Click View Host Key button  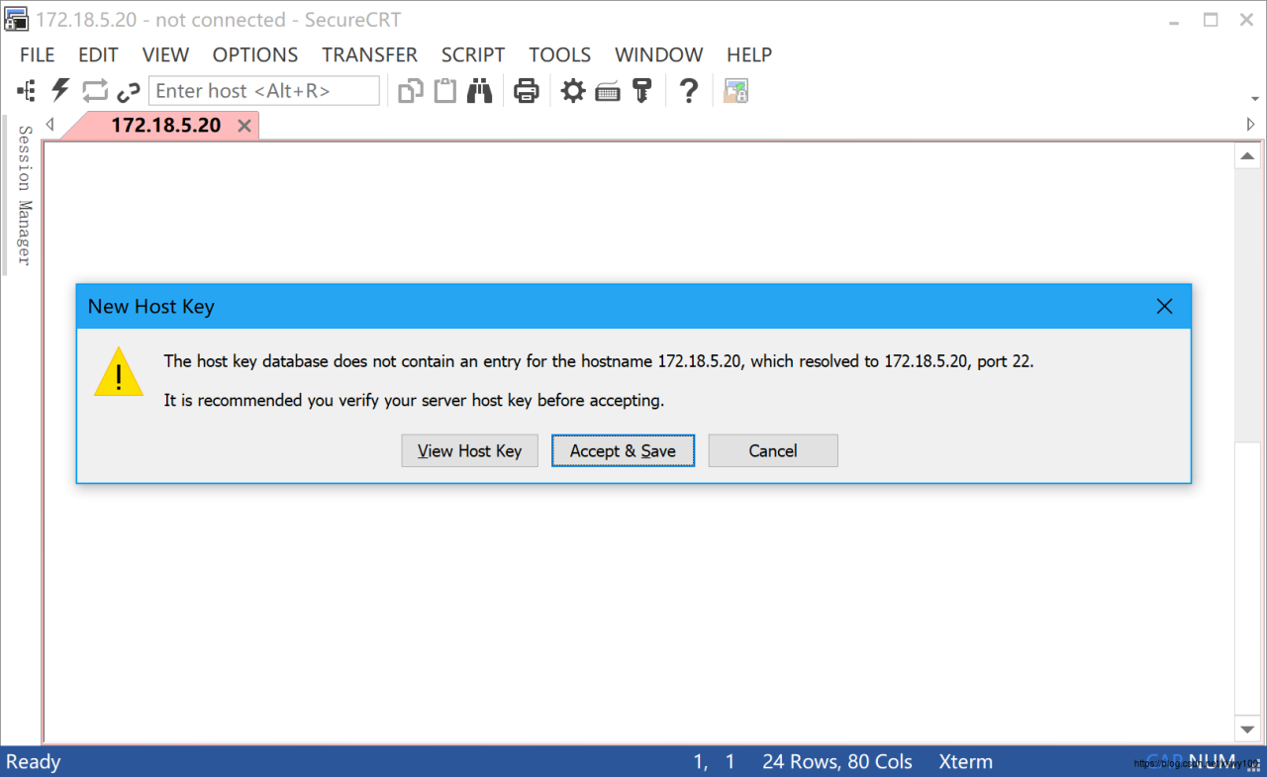tap(469, 450)
